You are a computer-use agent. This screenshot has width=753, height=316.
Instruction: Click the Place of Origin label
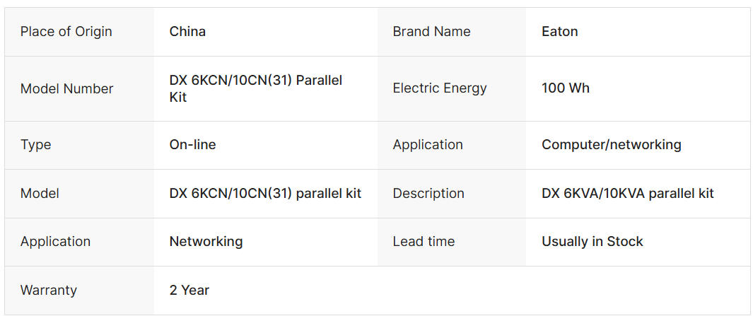(x=66, y=32)
